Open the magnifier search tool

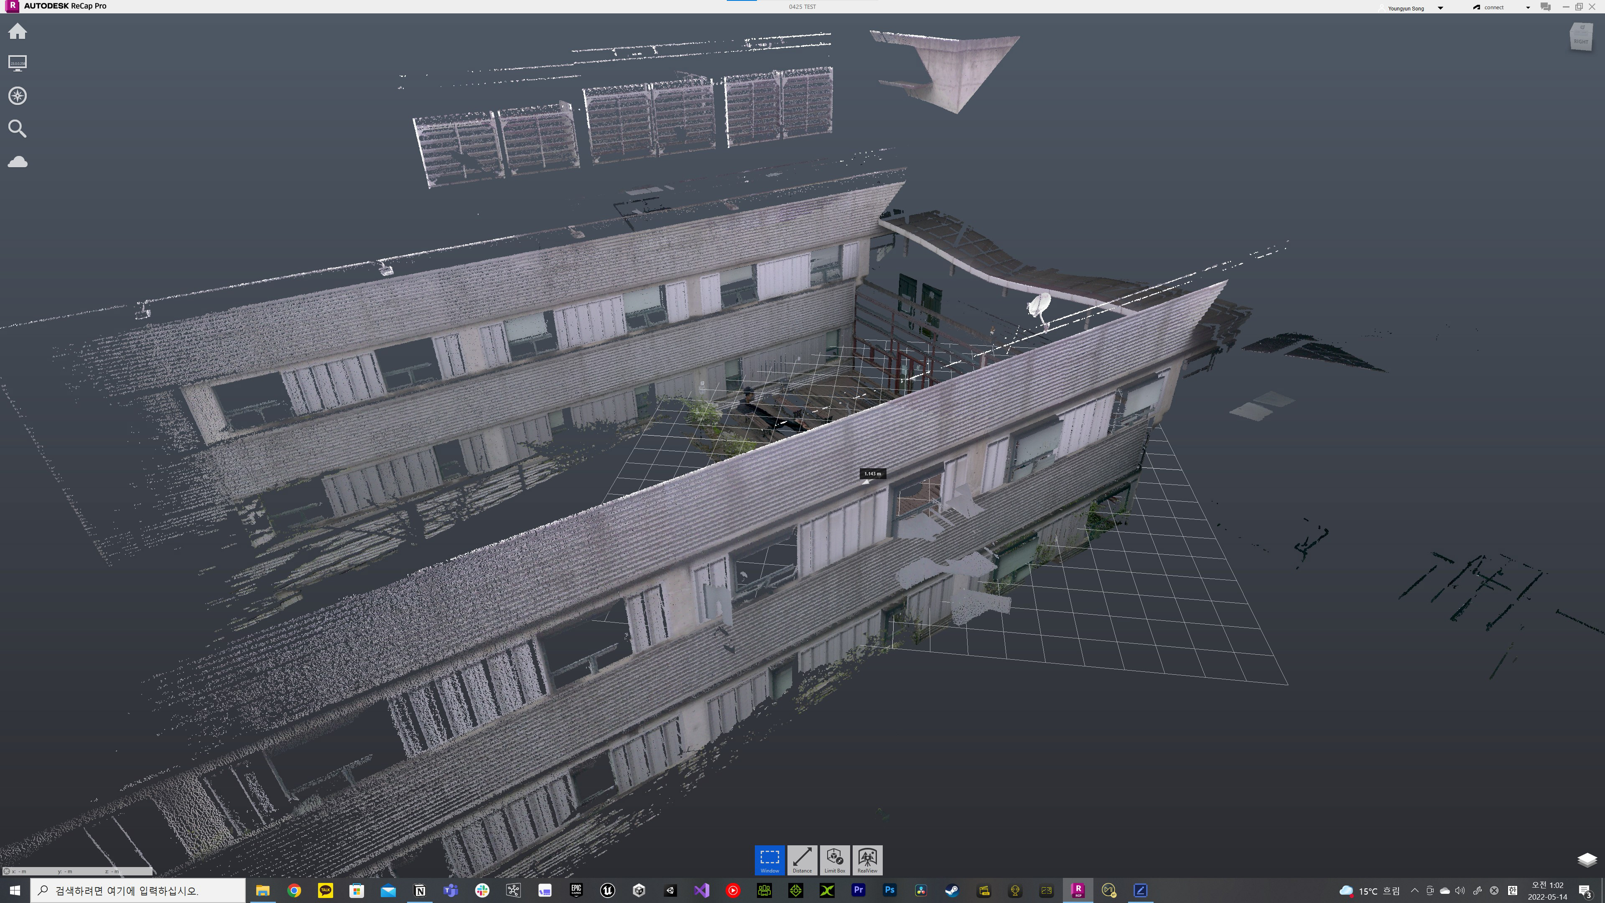tap(18, 128)
